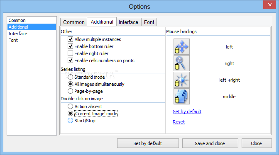Screen dimensions: 279x155
Task: Select Action absent for double click
Action: click(71, 107)
